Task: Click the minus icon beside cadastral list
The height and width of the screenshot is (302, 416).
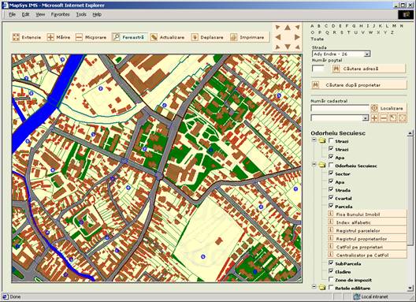Action: click(384, 118)
